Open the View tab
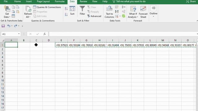Image resolution: width=198 pixels, height=111 pixels. (x=95, y=1)
